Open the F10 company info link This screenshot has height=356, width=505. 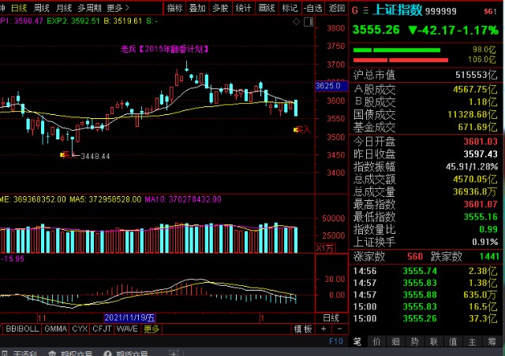[336, 341]
